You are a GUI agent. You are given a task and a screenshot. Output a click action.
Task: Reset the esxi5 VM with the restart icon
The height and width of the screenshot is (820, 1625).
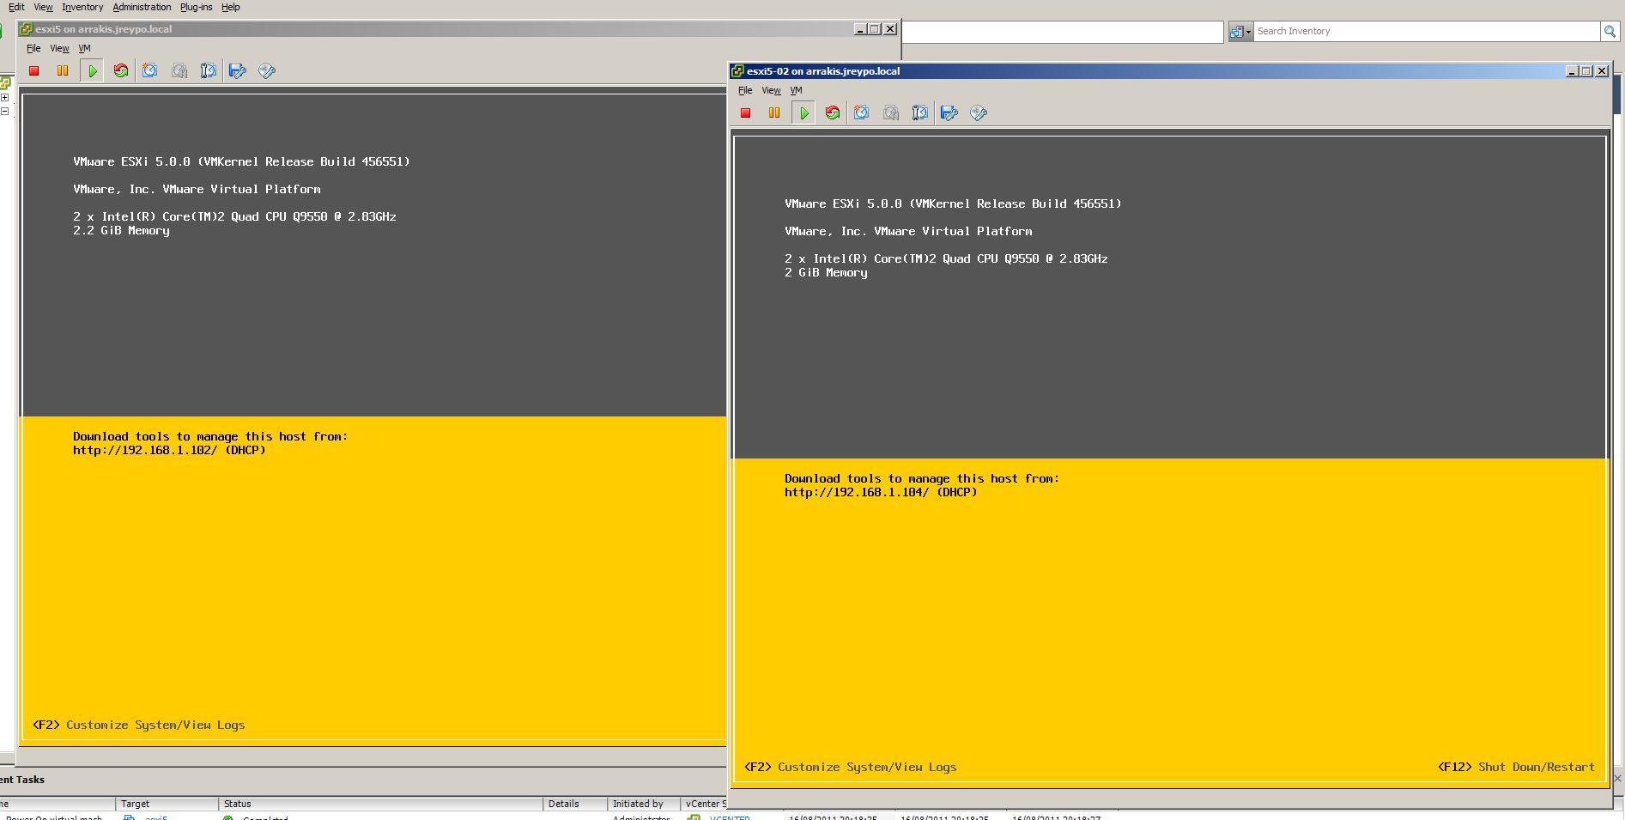coord(121,71)
